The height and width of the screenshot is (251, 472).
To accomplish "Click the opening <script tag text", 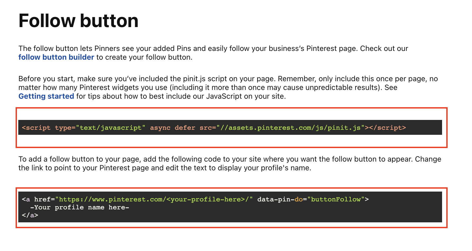I will 36,128.
